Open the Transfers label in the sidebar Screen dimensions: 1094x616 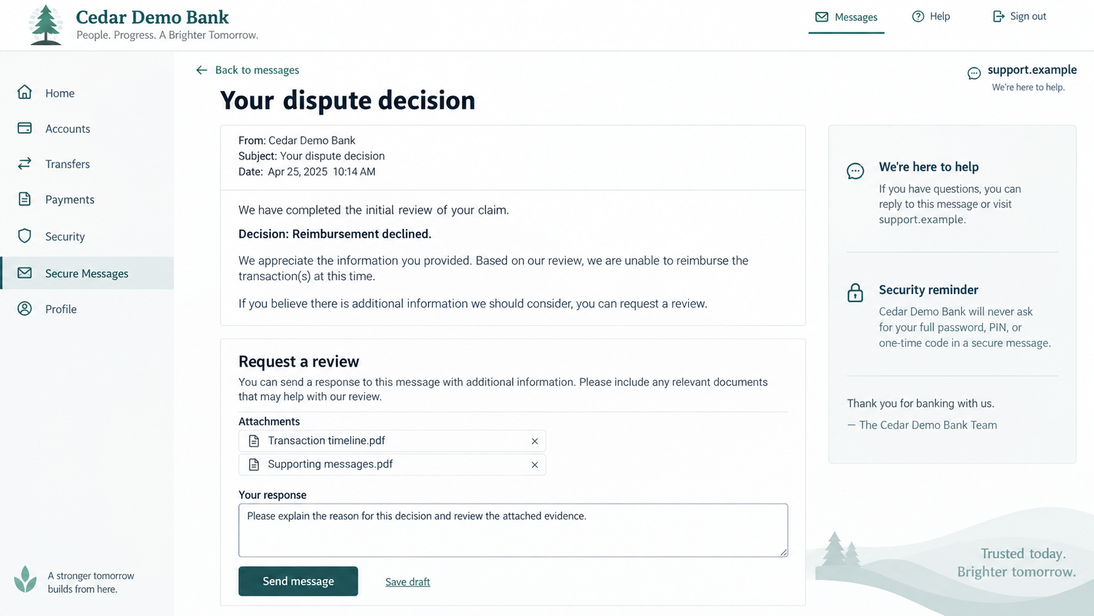click(67, 164)
